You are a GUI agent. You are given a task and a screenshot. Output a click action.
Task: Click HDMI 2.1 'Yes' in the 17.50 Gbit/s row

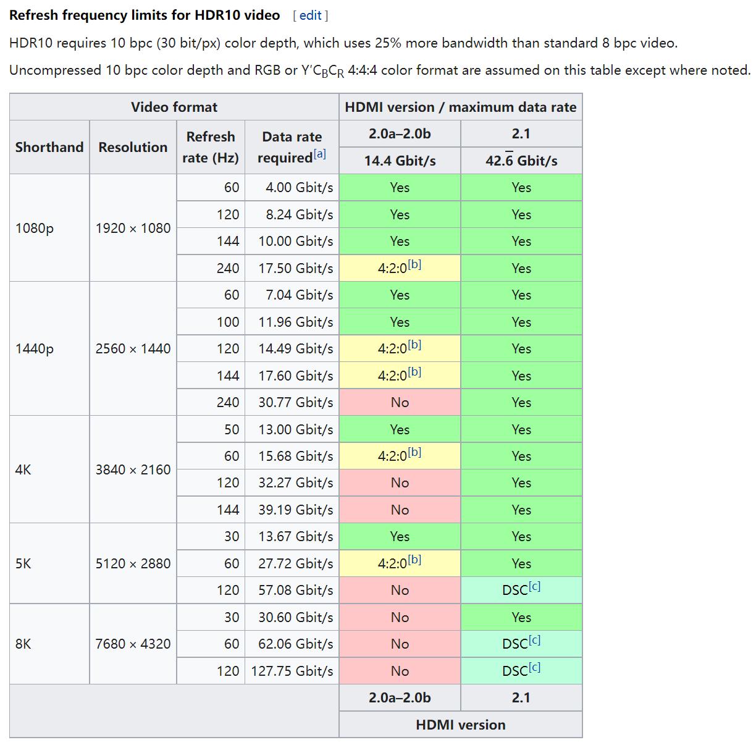point(521,268)
